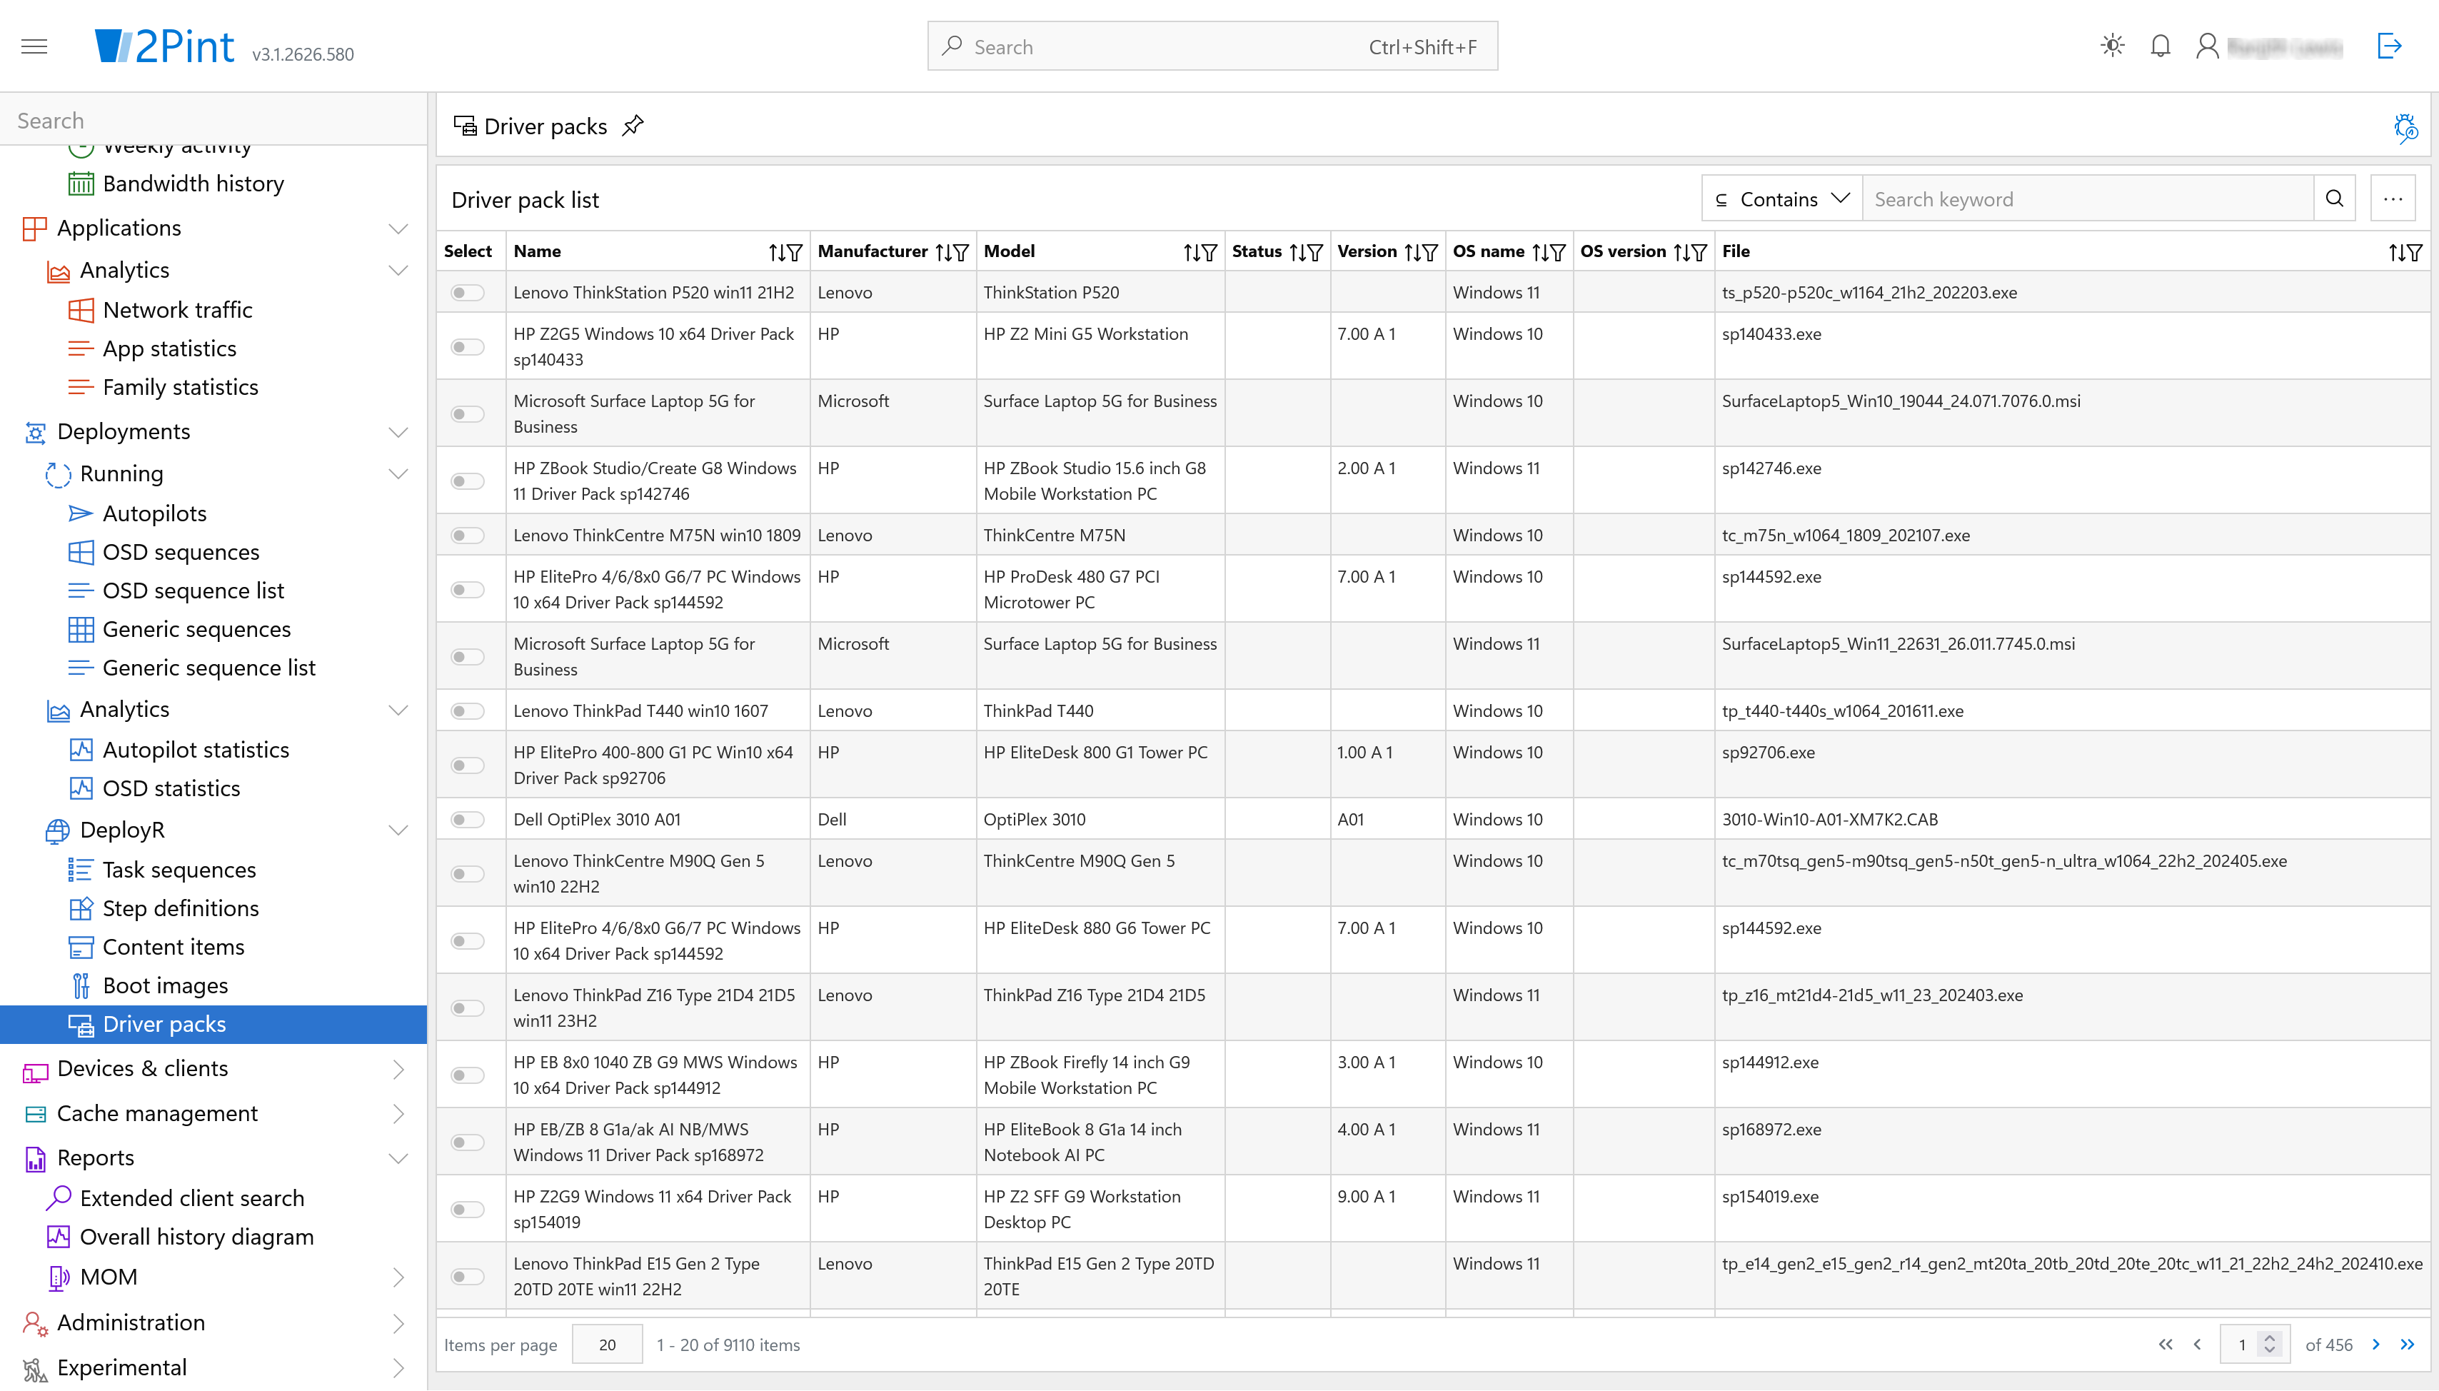This screenshot has height=1391, width=2439.
Task: Open Family statistics page
Action: 181,387
